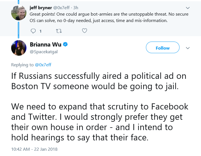Click the reply count number 1
This screenshot has height=156, width=201.
(x=41, y=31)
